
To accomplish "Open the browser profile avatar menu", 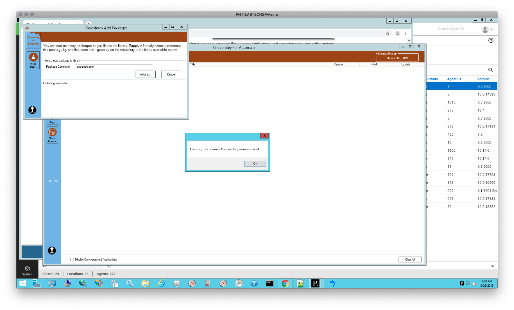I will [397, 33].
